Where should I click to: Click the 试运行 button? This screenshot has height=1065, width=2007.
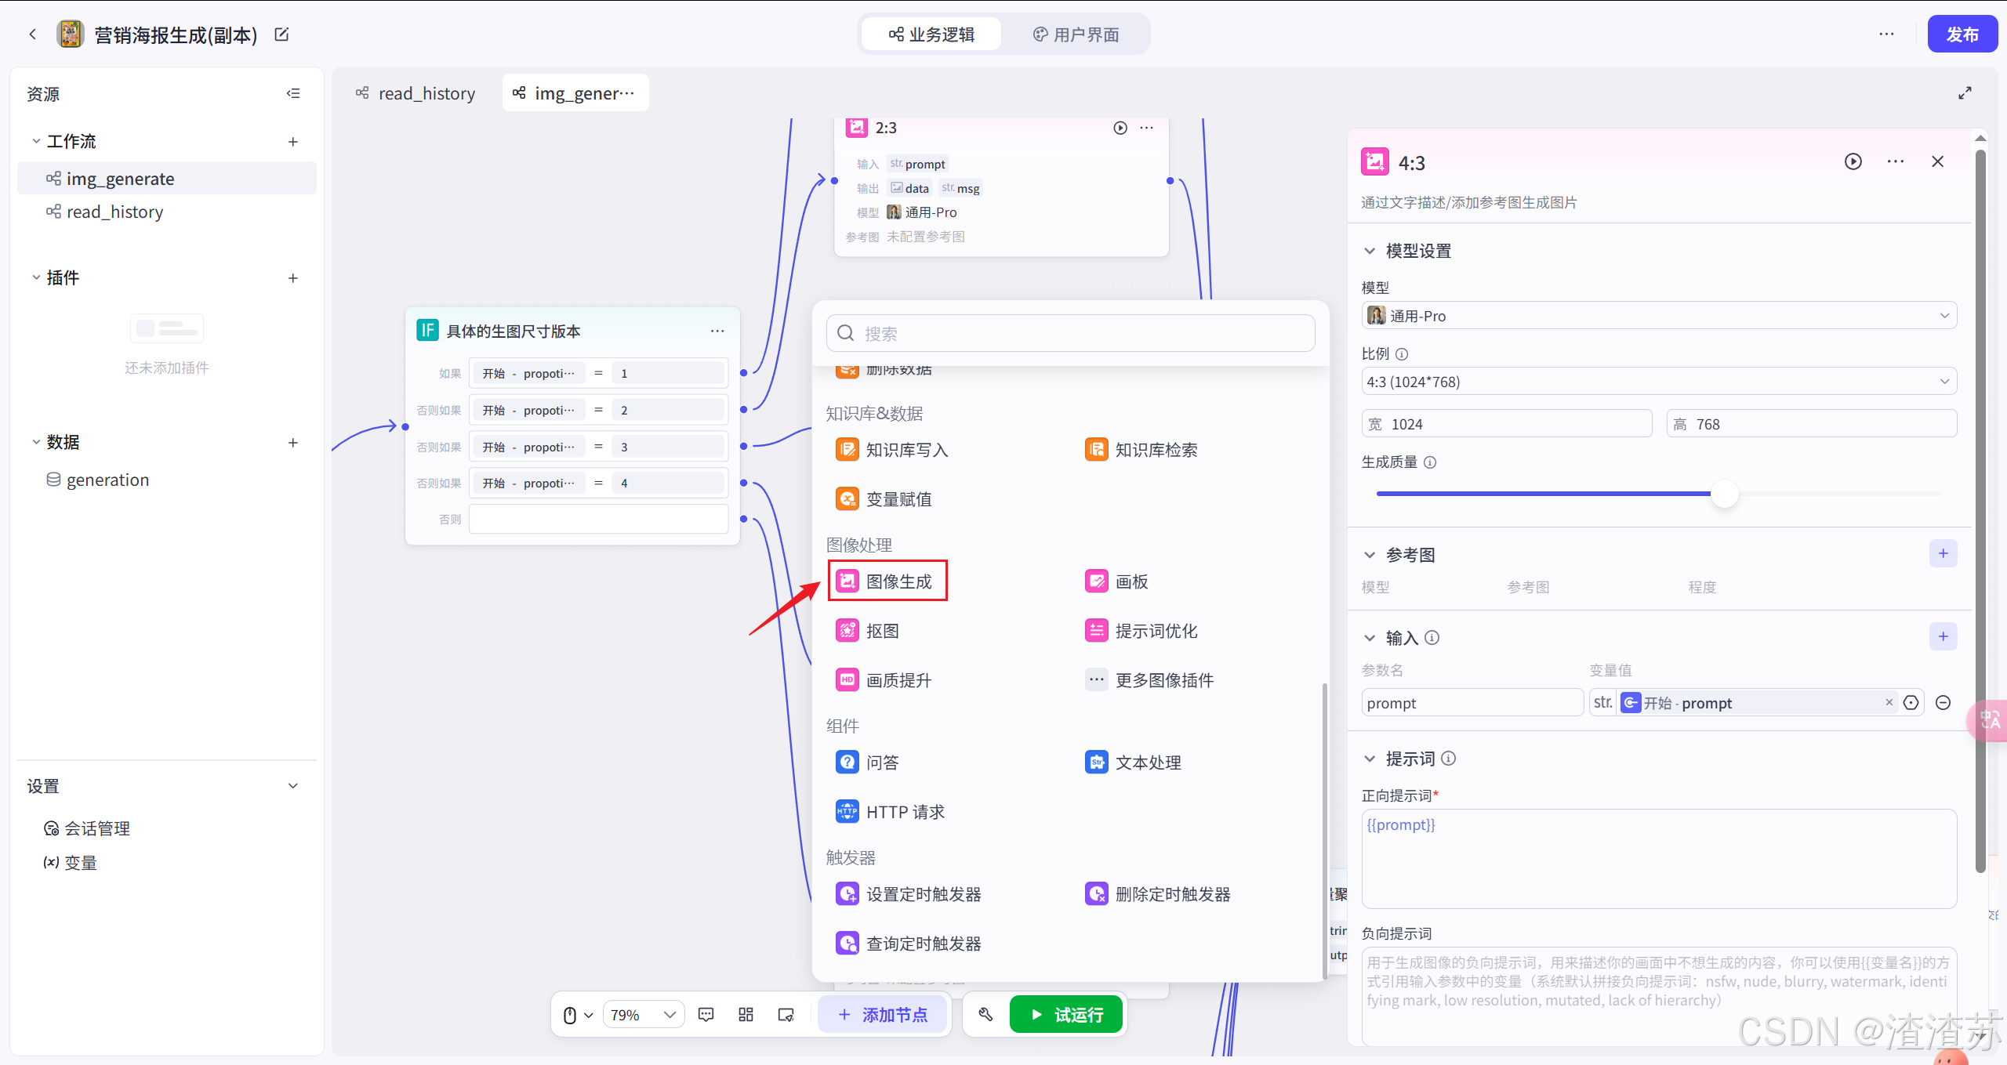point(1066,1015)
